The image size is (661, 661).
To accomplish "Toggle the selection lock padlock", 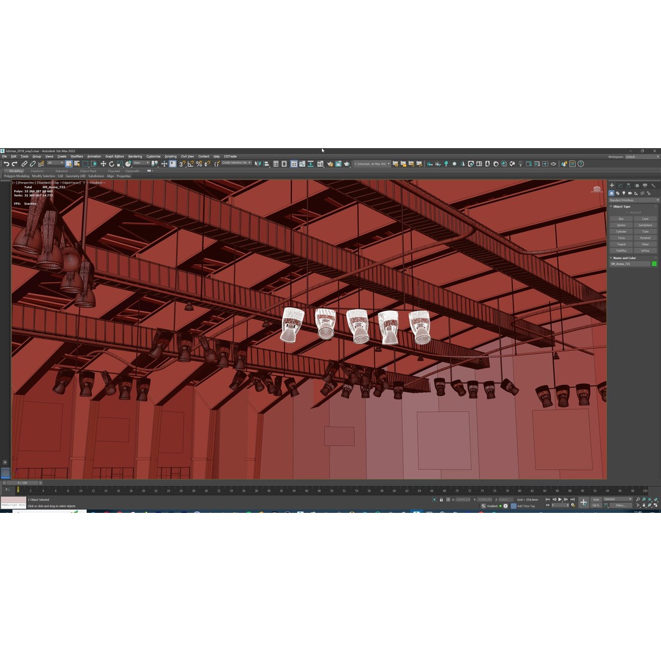I will point(441,499).
